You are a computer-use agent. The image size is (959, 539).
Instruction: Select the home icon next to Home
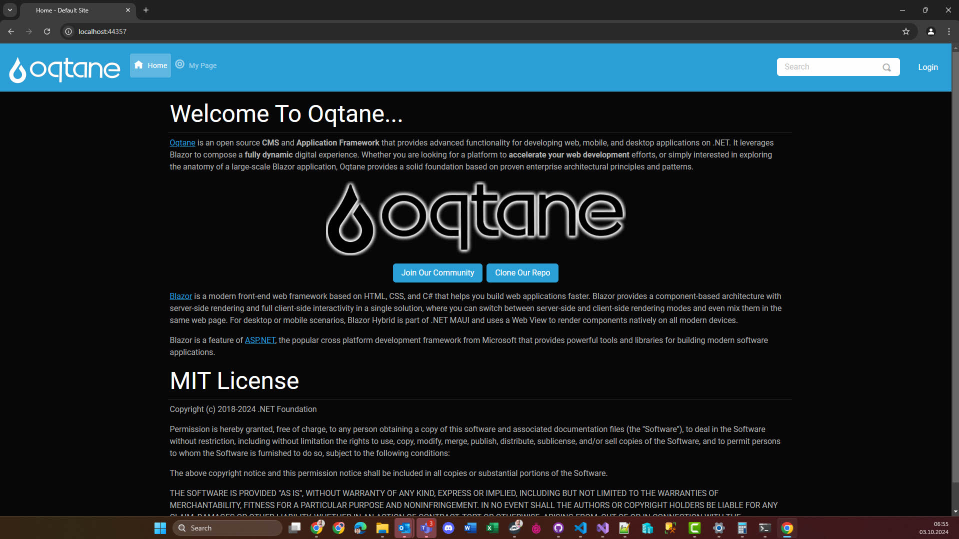click(x=138, y=65)
